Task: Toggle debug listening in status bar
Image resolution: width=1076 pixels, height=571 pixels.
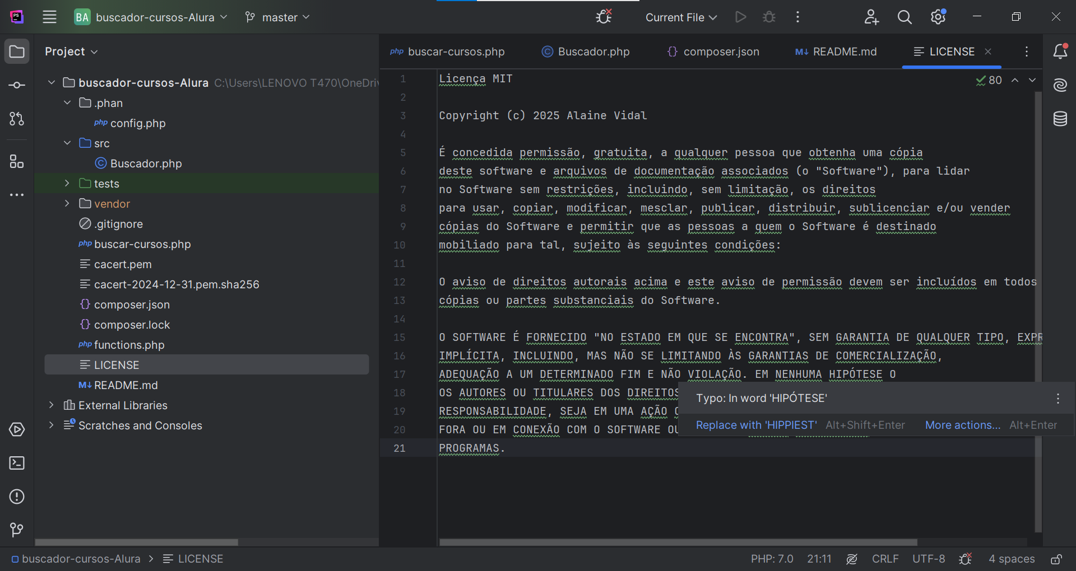Action: click(x=965, y=559)
